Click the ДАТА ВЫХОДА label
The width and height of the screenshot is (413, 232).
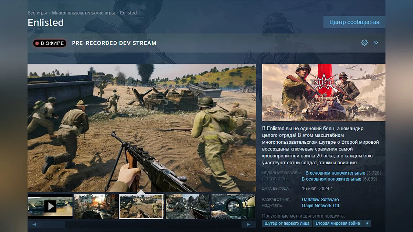pyautogui.click(x=276, y=189)
